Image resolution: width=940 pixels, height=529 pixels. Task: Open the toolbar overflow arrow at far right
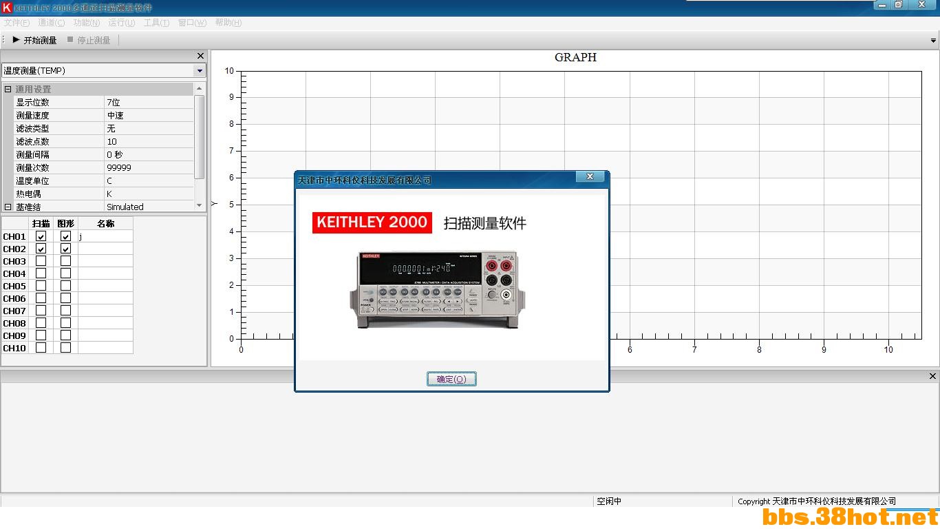coord(933,41)
